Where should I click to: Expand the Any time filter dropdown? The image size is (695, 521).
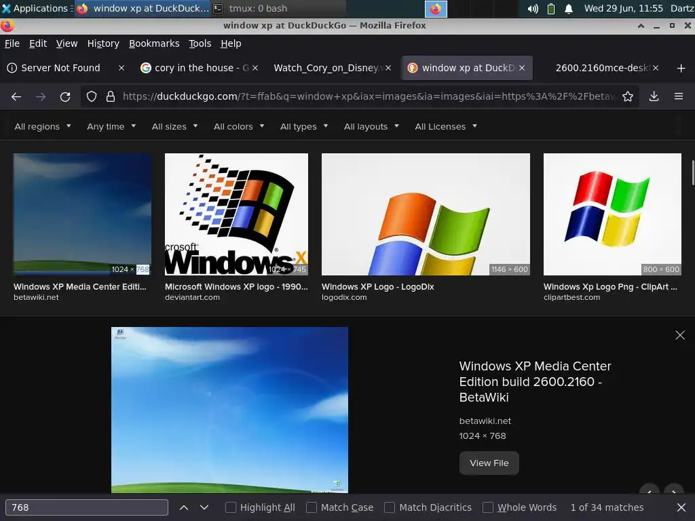coord(111,127)
